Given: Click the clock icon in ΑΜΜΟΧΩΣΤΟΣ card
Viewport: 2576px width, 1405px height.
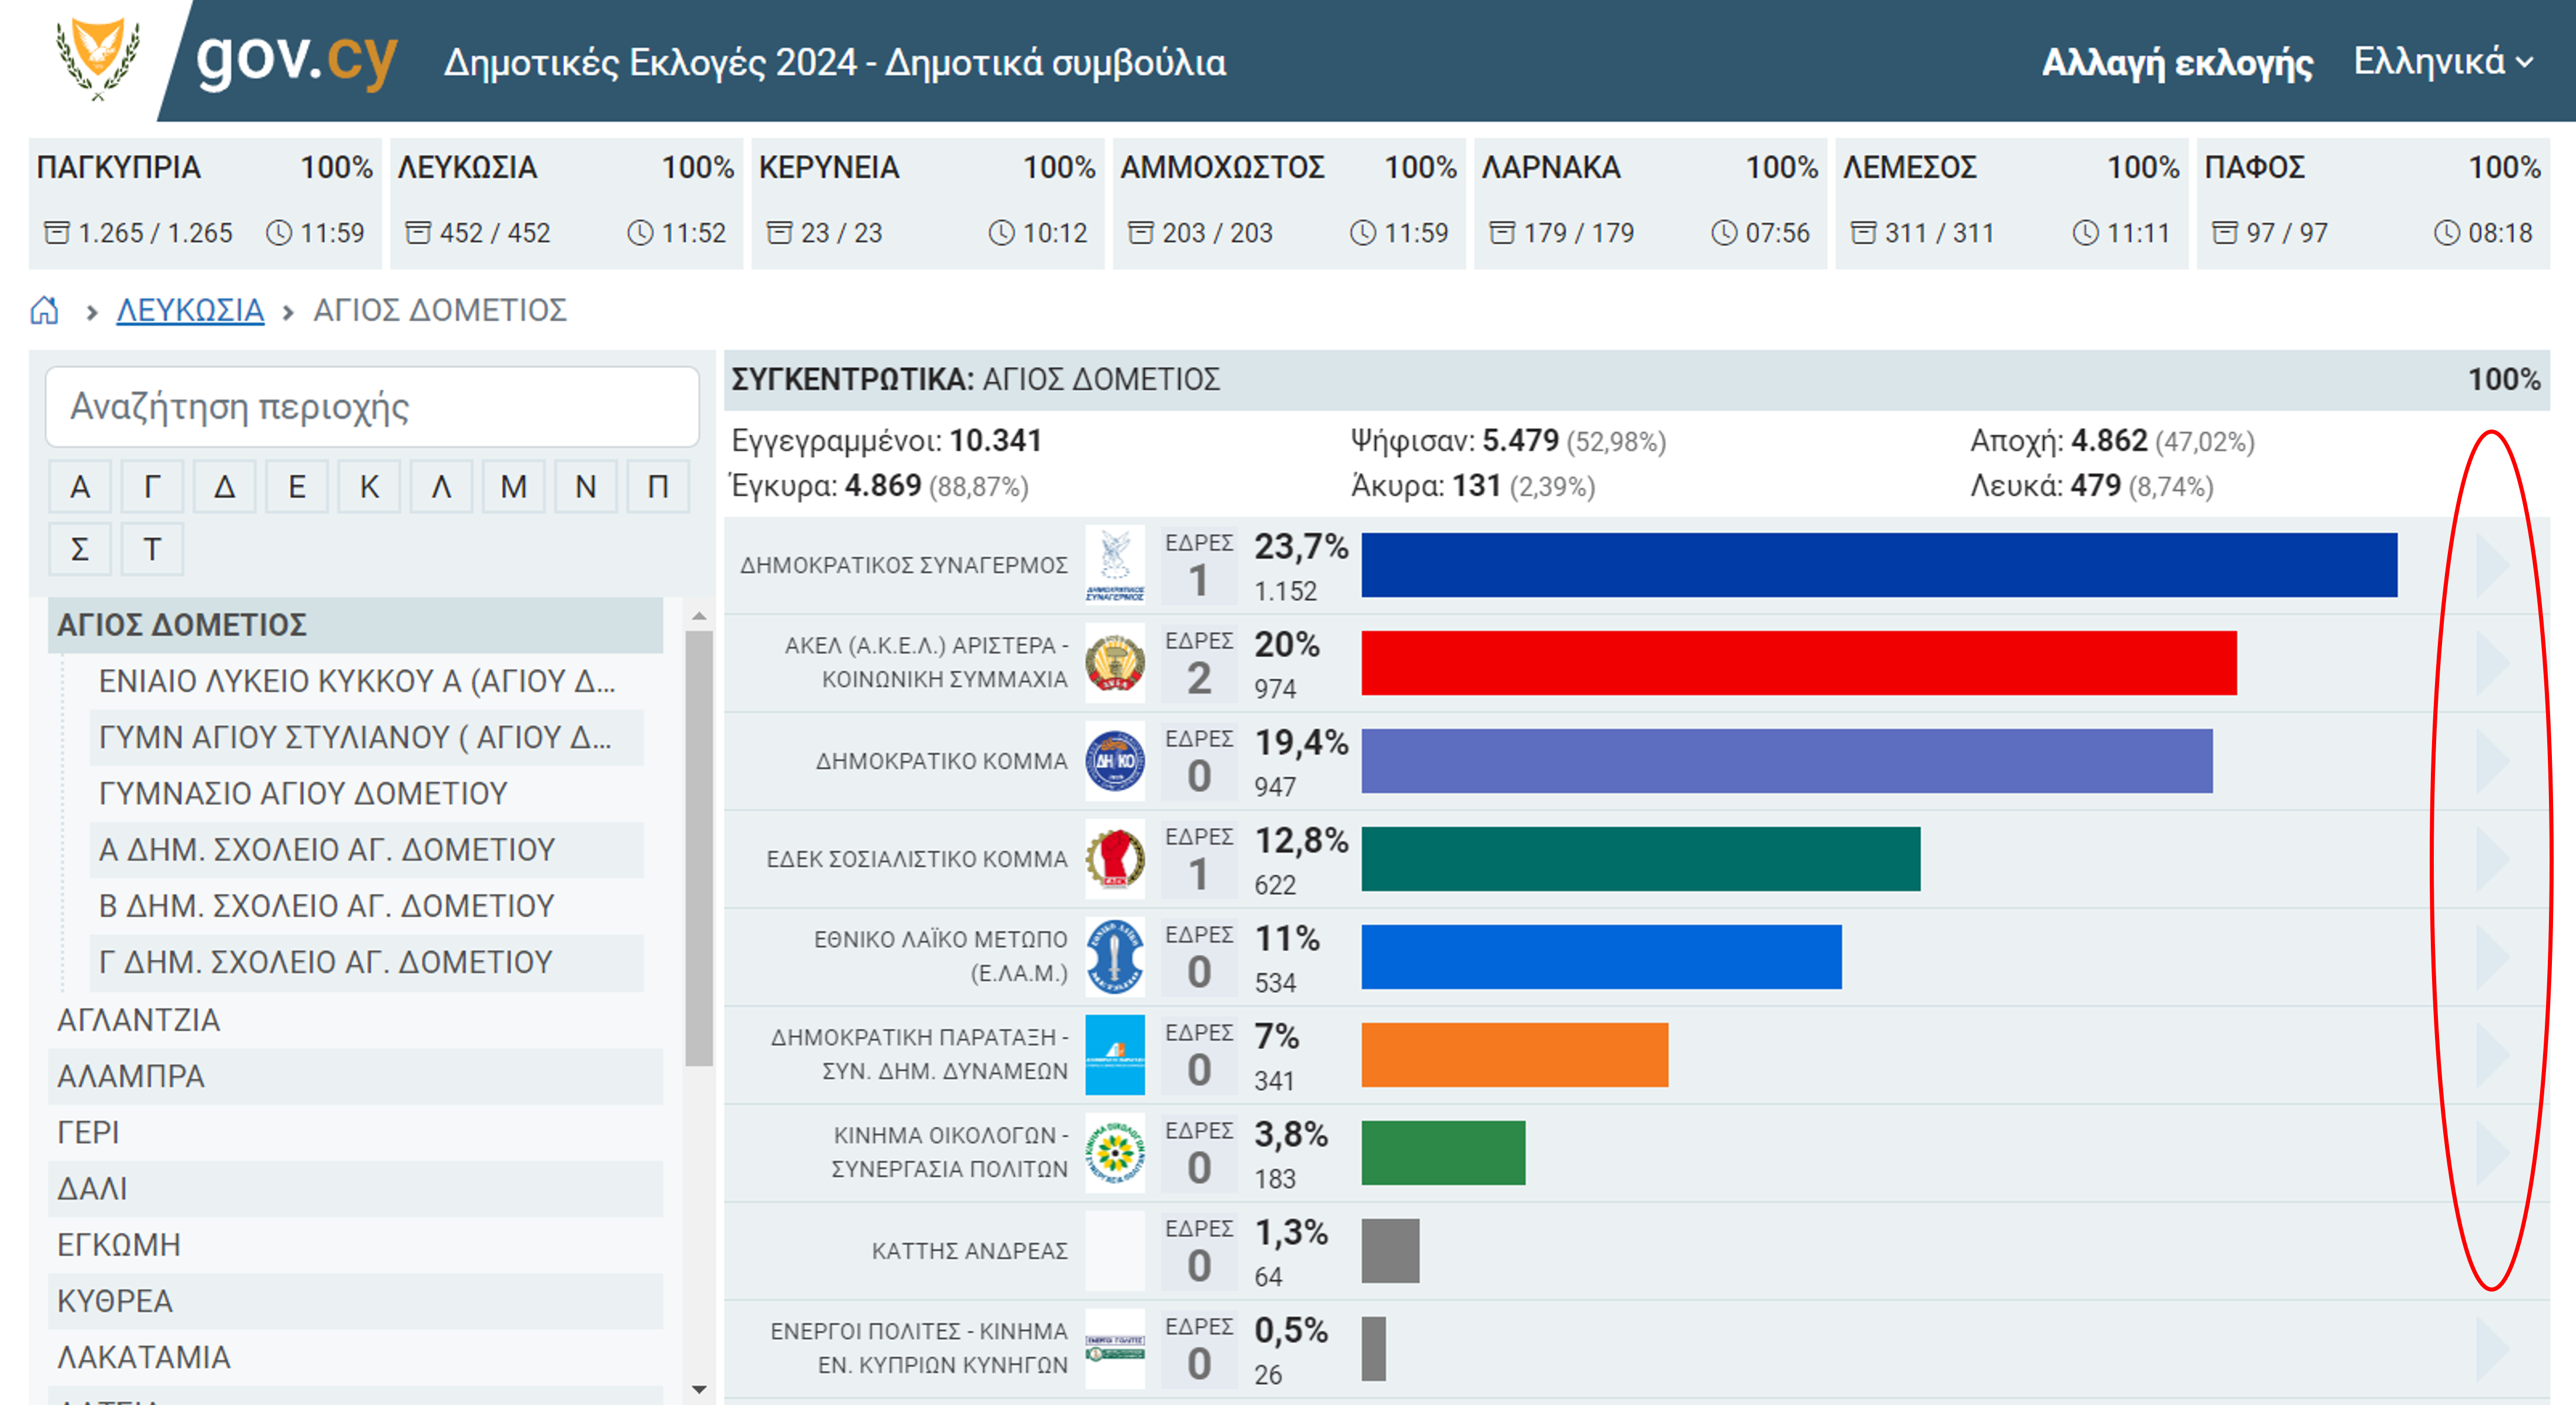Looking at the screenshot, I should pyautogui.click(x=1363, y=233).
